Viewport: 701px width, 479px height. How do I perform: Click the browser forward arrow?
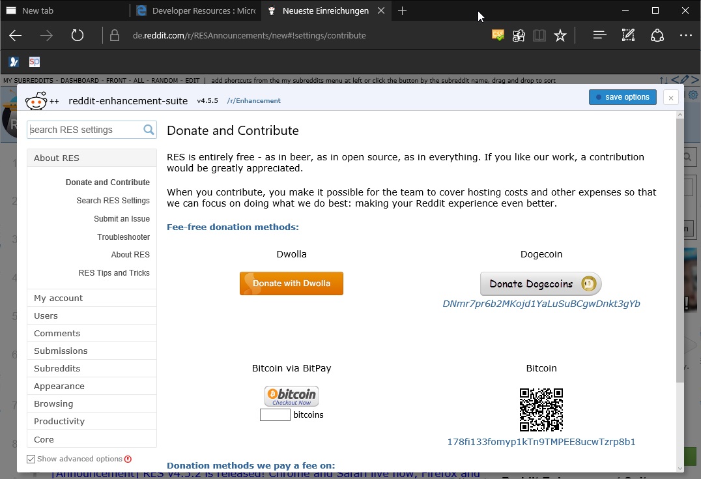coord(46,35)
